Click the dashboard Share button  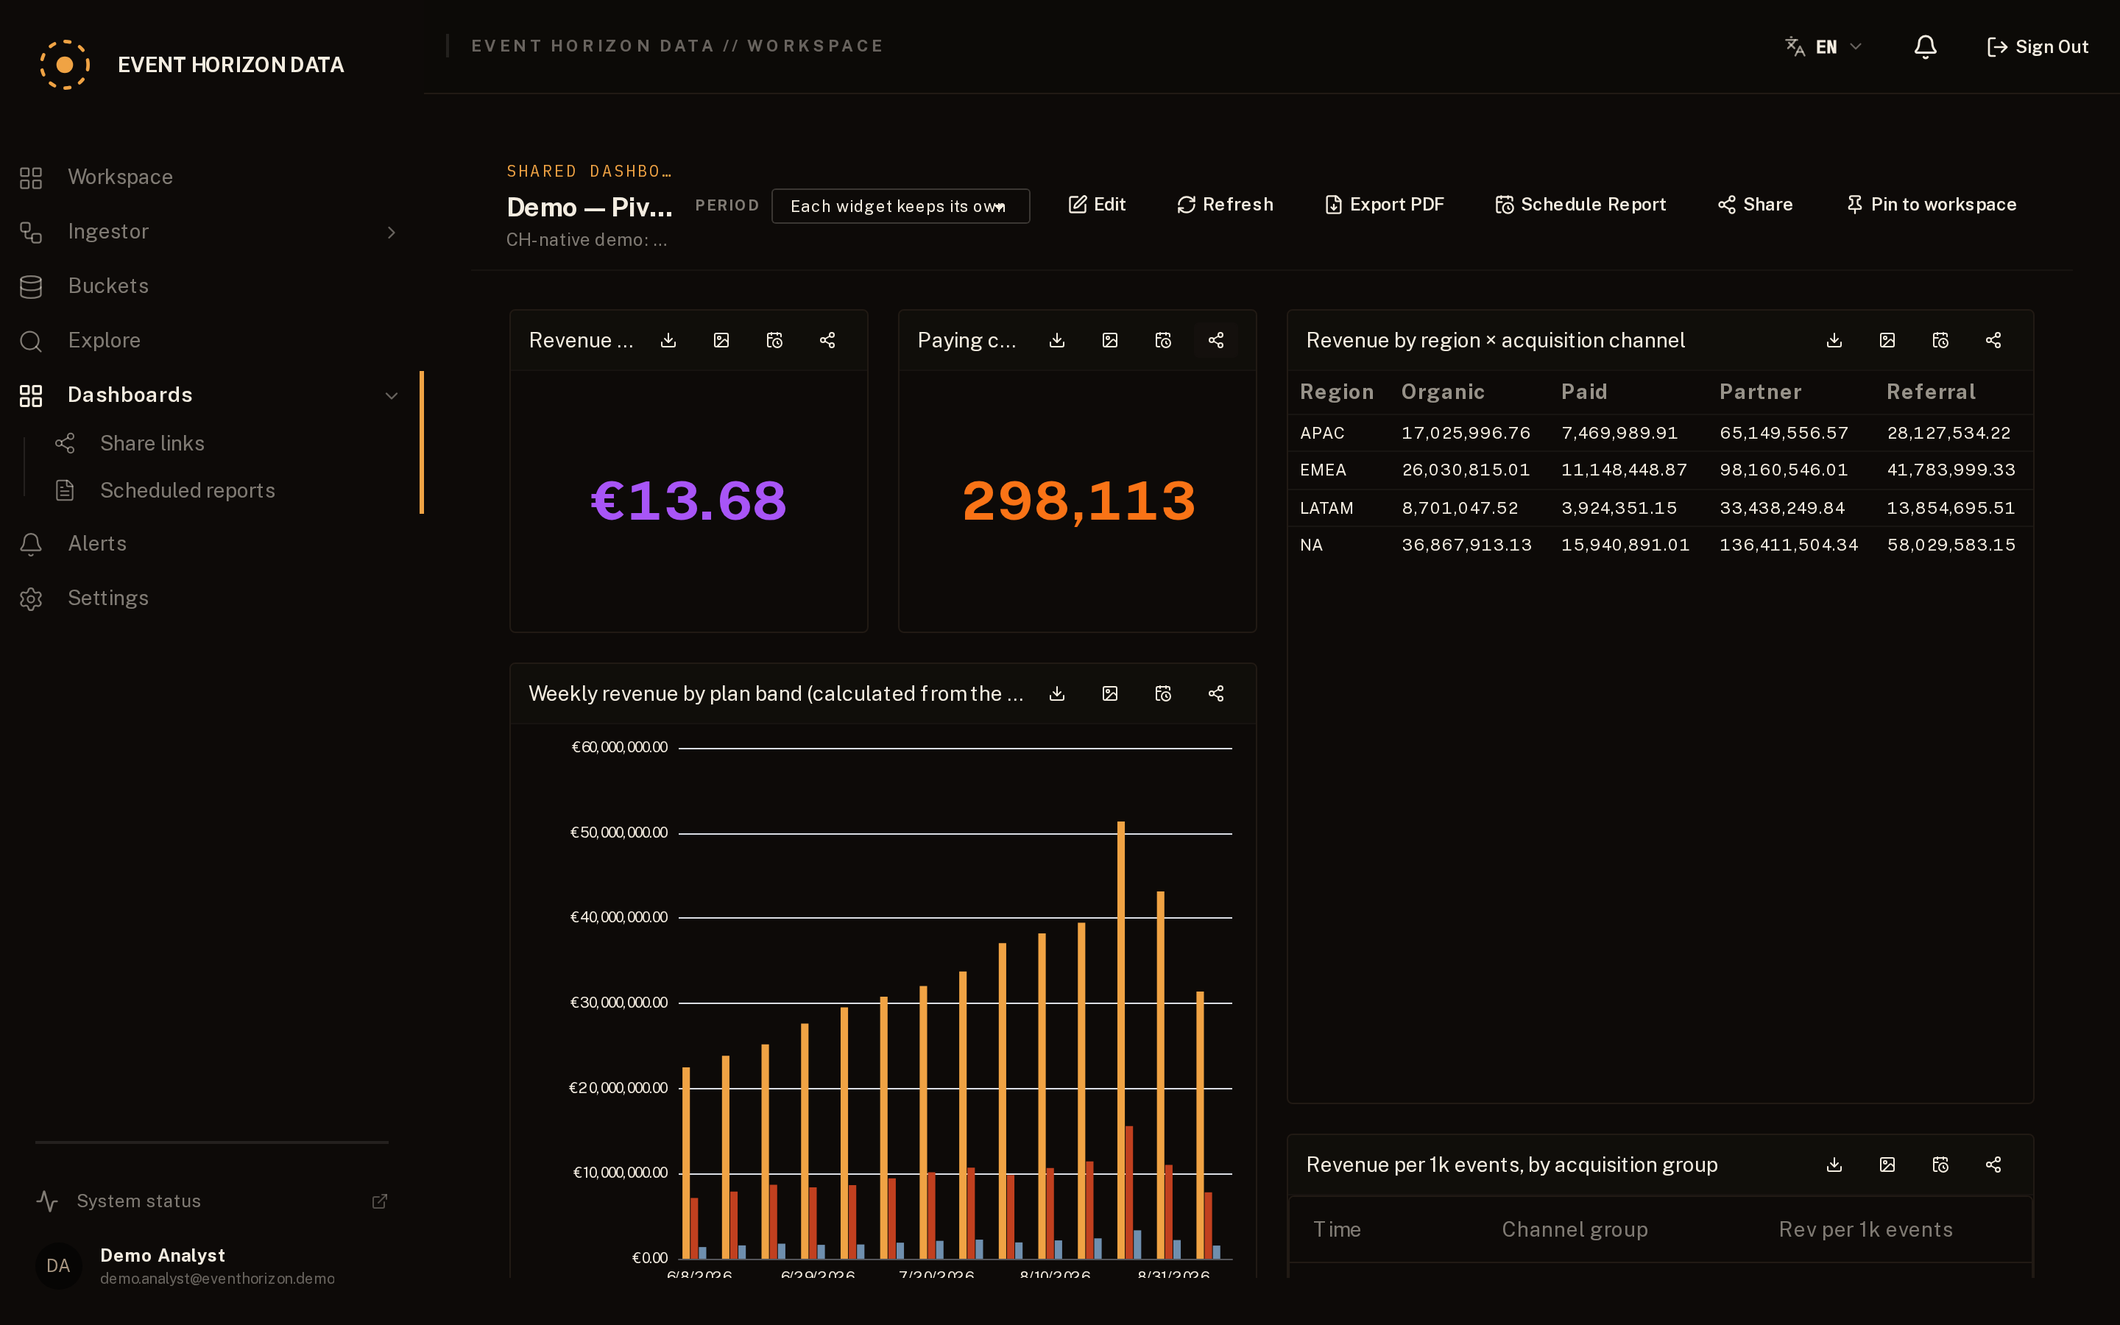[x=1755, y=204]
